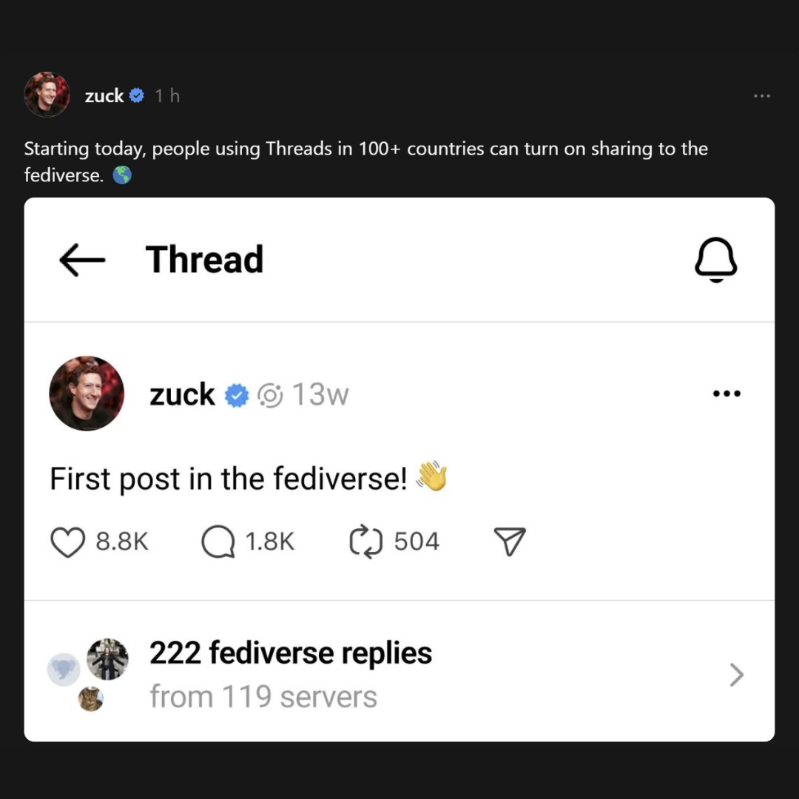Open options with the three-dot menu on the post
The height and width of the screenshot is (799, 799).
[726, 394]
